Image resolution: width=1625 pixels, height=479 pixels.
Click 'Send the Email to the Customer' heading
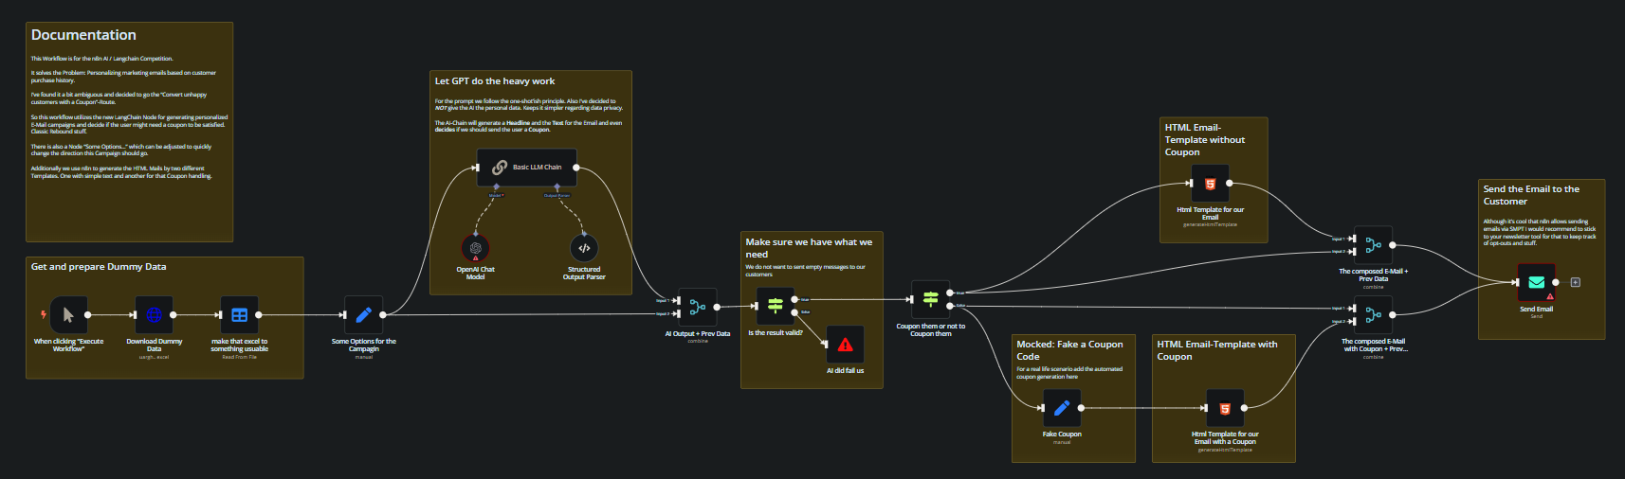click(x=1531, y=195)
